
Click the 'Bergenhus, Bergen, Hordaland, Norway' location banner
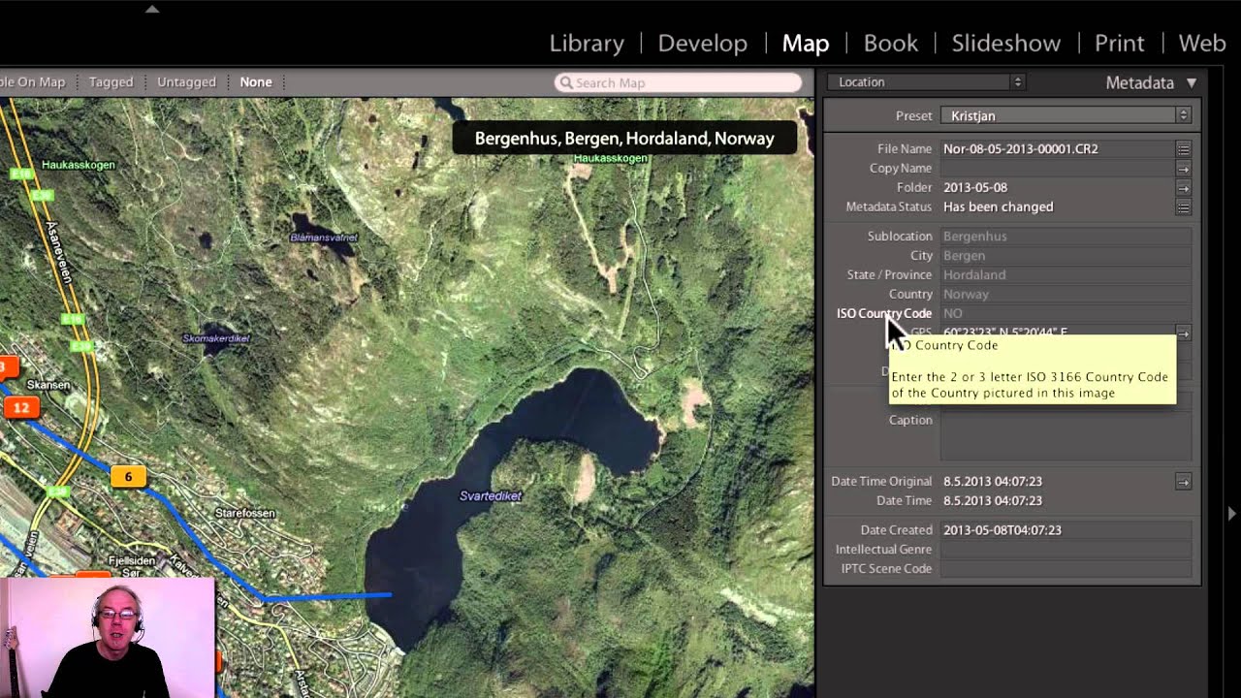coord(624,139)
